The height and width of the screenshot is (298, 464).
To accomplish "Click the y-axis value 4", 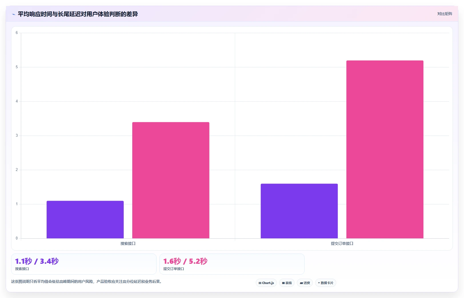I will pos(17,101).
